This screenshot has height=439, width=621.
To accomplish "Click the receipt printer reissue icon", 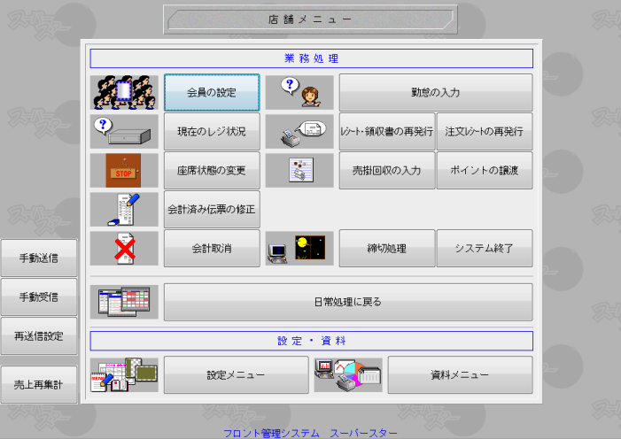I will pos(299,131).
